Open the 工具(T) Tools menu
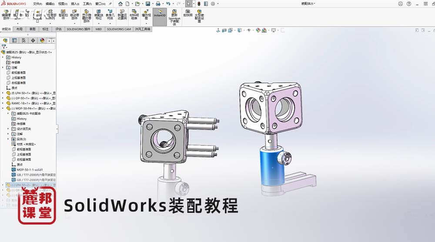This screenshot has height=242, width=435. (87, 4)
